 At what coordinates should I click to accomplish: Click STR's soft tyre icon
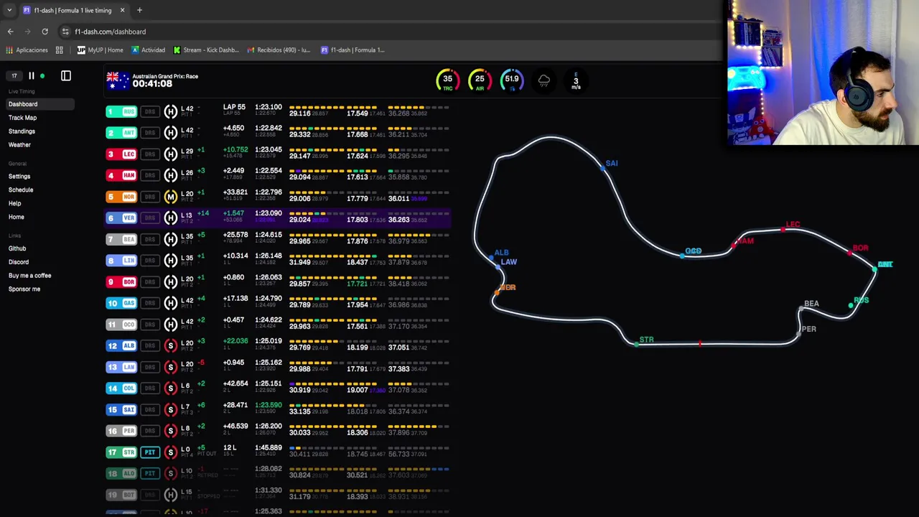170,452
